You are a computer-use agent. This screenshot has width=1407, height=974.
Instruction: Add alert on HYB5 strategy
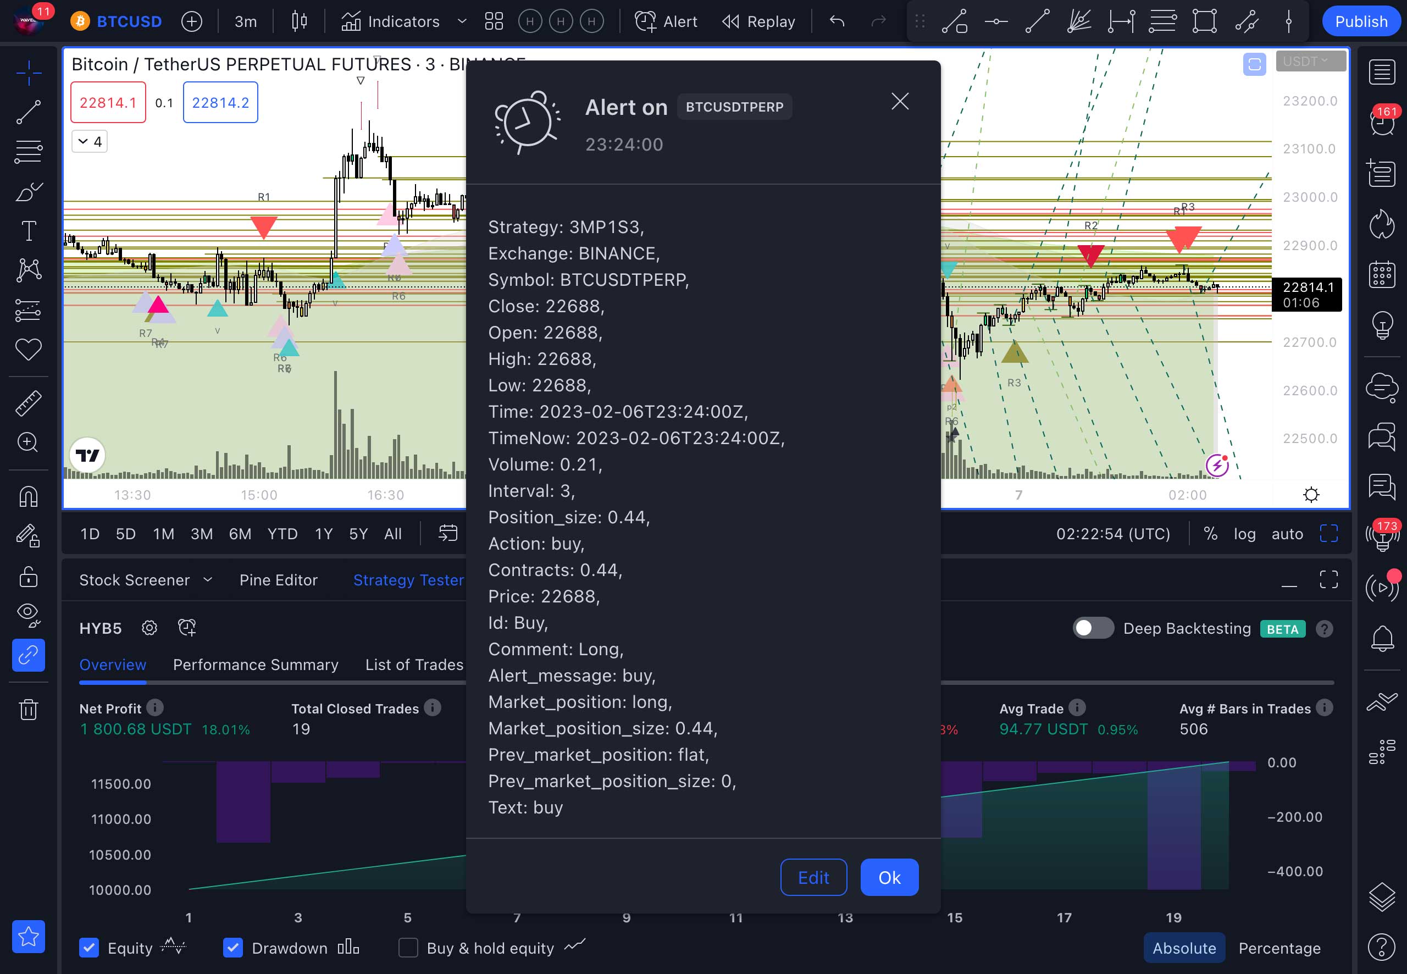(x=187, y=628)
